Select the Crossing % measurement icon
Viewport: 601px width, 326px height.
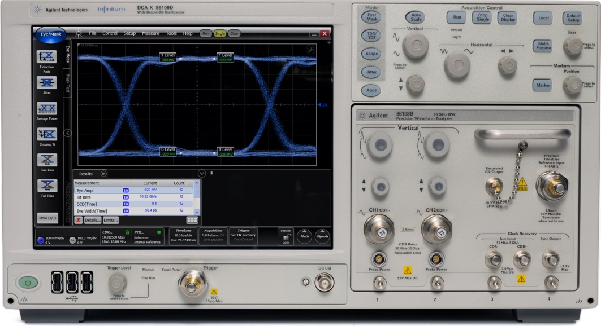pos(47,135)
